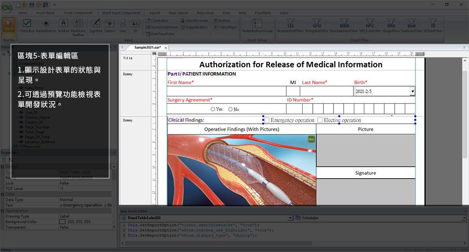
Task: Open the Birth date picker dropdown
Action: click(x=413, y=91)
